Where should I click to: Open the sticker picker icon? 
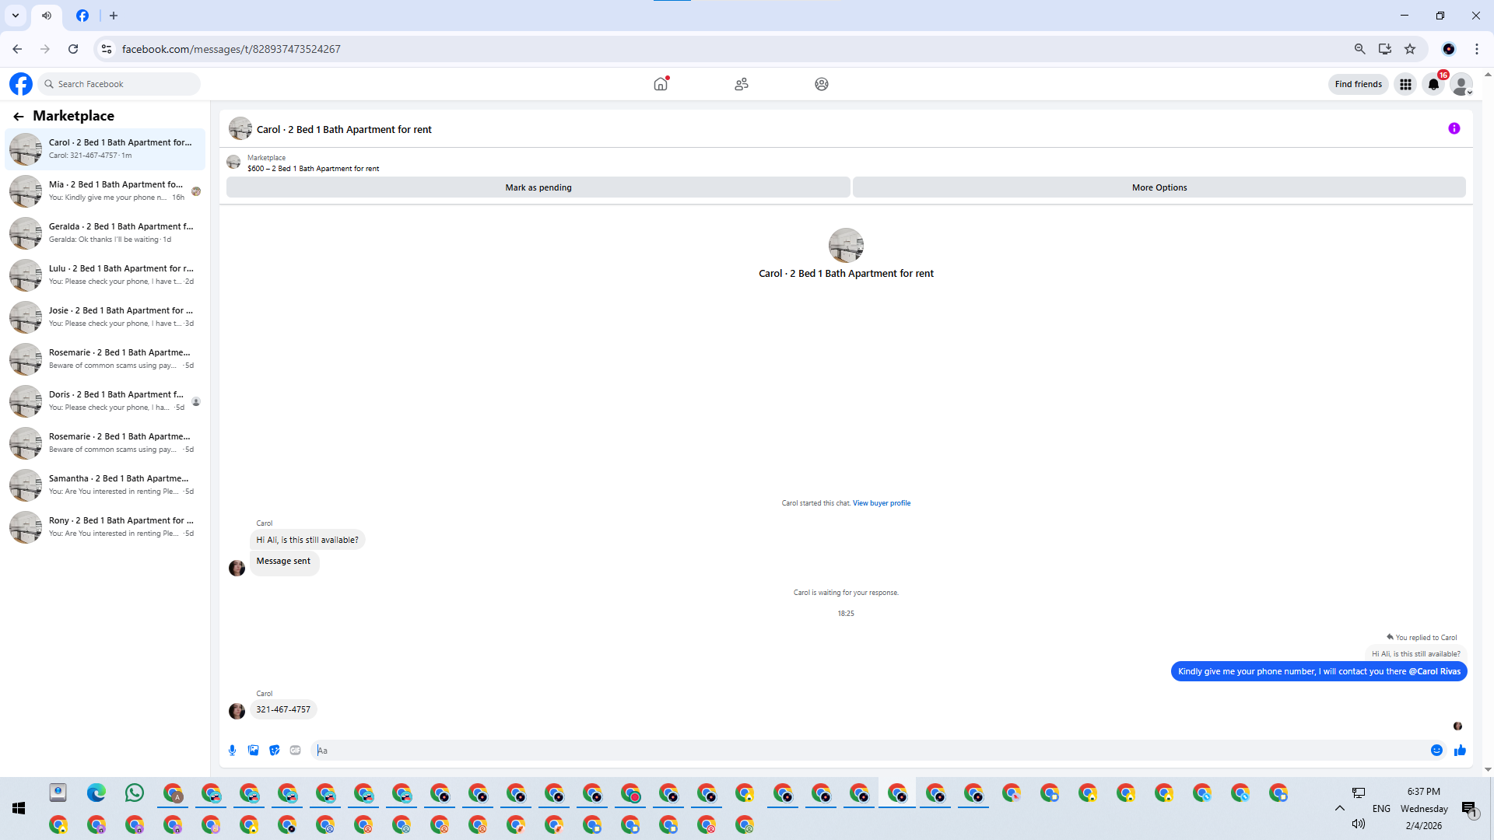[274, 750]
